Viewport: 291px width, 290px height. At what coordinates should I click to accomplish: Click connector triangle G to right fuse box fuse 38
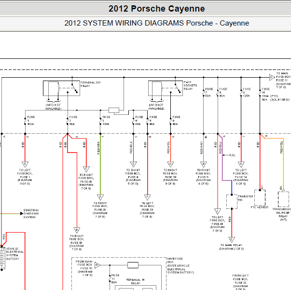pos(170,164)
